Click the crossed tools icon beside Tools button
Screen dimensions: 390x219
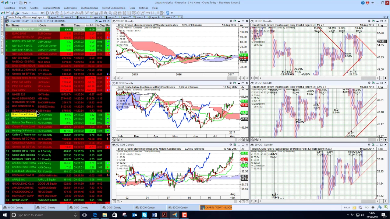click(42, 13)
